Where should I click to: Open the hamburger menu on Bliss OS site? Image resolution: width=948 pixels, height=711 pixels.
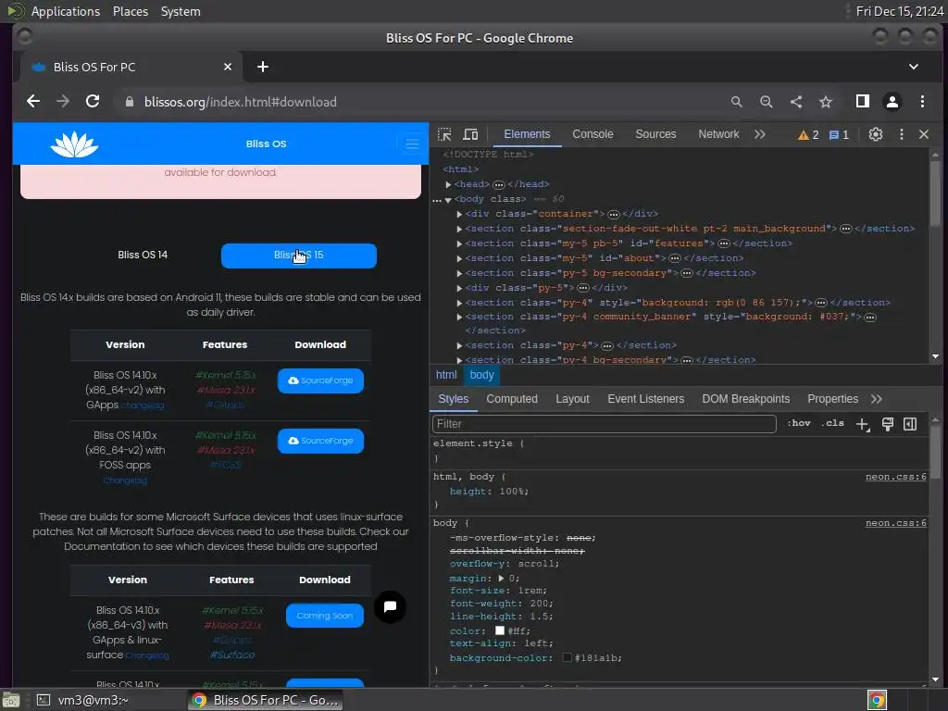tap(412, 143)
